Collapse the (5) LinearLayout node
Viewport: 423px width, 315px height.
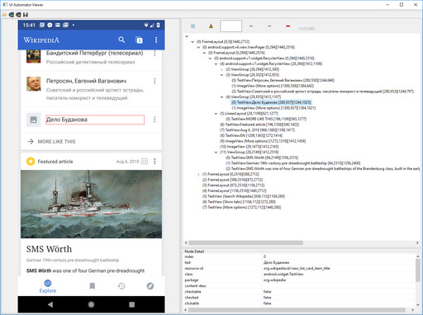216,114
